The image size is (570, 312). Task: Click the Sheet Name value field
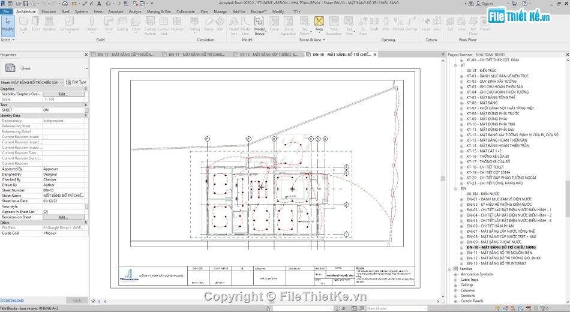64,196
